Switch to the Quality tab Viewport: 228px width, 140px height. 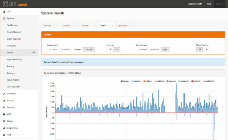tap(66, 26)
